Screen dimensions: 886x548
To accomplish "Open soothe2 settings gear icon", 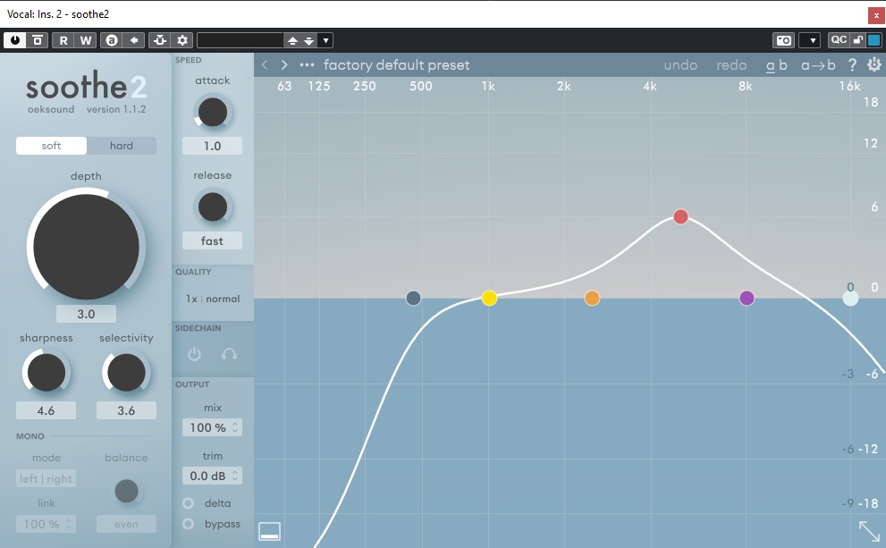I will pyautogui.click(x=874, y=65).
